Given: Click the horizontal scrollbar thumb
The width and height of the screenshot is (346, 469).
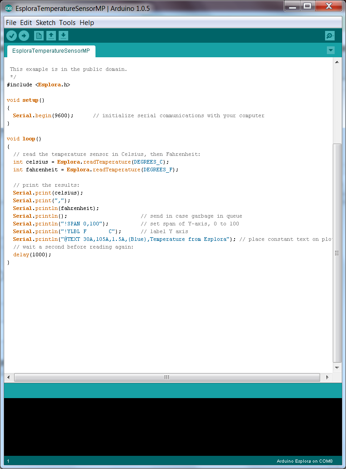Looking at the screenshot, I should click(x=167, y=377).
